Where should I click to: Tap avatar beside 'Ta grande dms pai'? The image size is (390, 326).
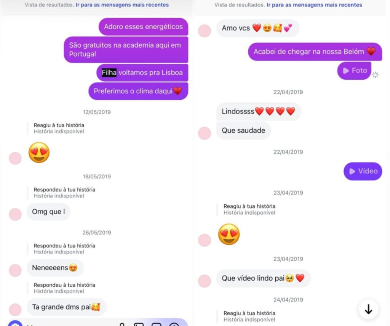(x=15, y=310)
